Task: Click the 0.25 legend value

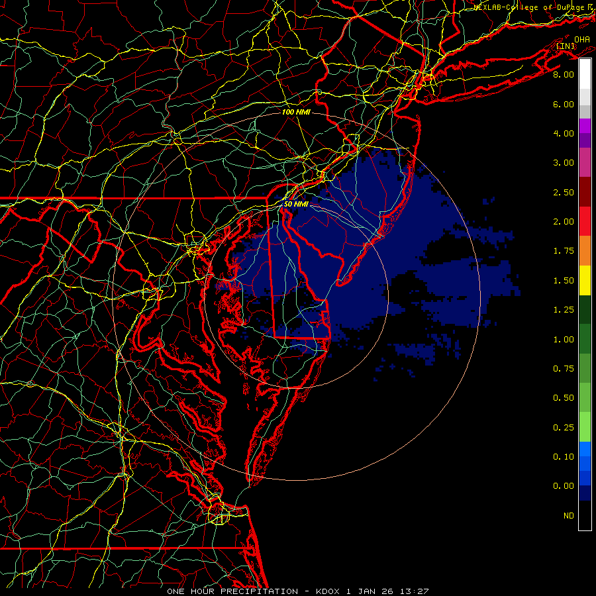Action: tap(564, 428)
